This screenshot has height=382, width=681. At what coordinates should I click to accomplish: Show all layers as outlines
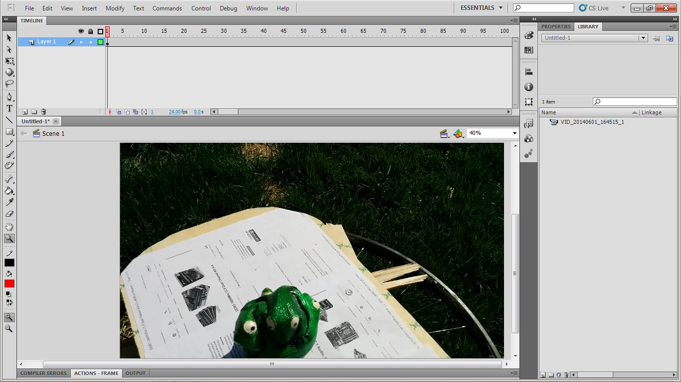100,31
